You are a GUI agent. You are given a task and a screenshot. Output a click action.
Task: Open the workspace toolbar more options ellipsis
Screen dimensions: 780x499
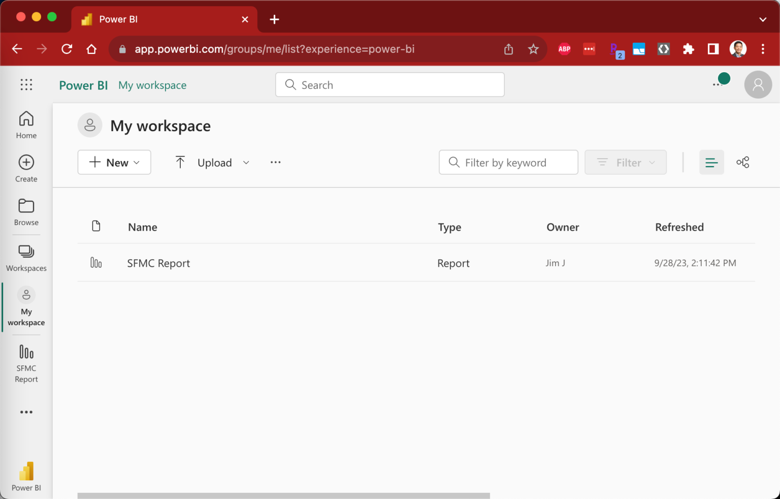click(x=276, y=162)
